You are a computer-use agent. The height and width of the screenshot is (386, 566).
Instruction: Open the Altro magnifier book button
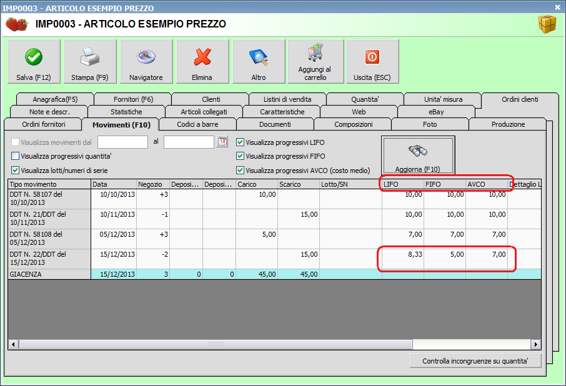coord(259,62)
